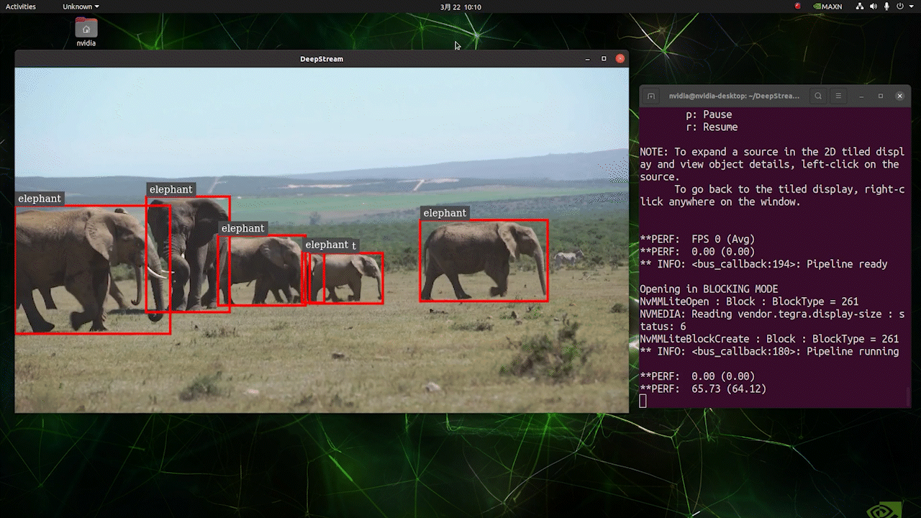Minimize the DeepStream window

coord(588,59)
